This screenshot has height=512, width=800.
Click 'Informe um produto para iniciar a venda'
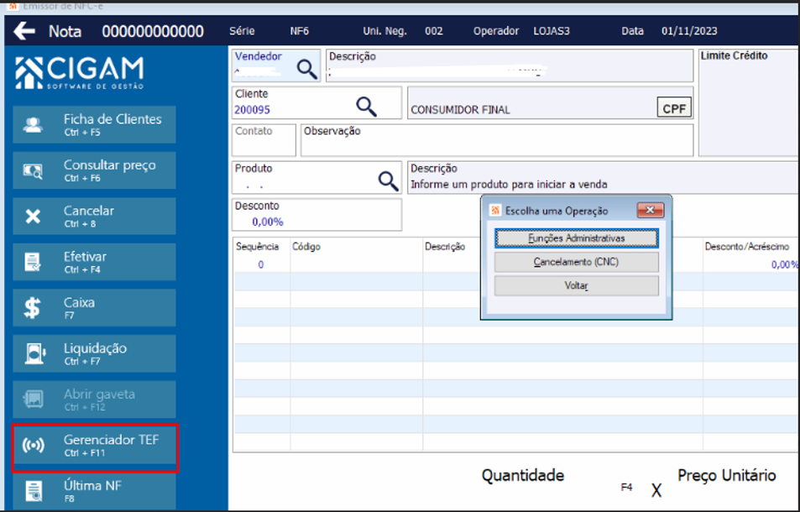509,185
